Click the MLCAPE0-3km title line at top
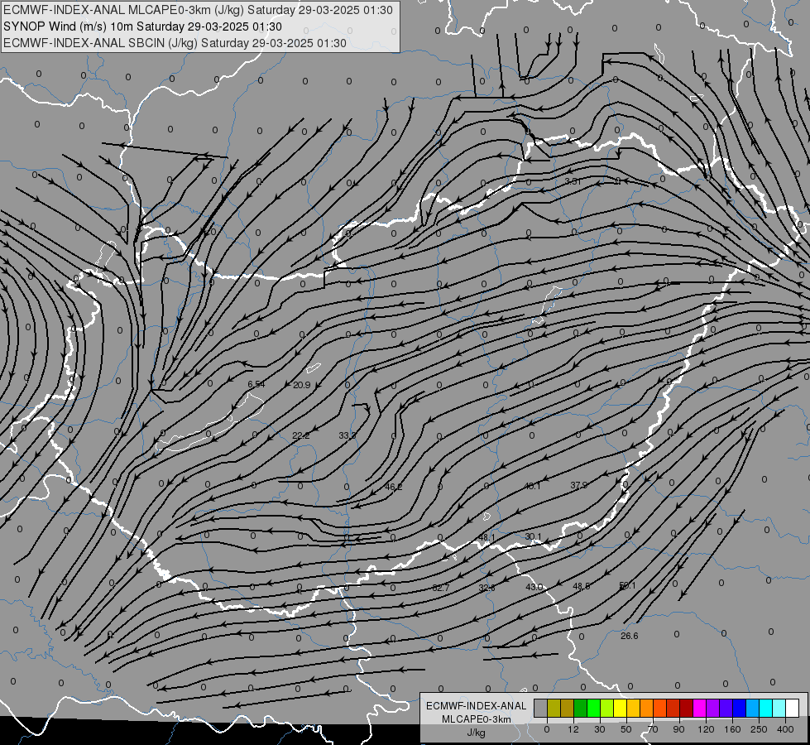Screen dimensions: 810x745 (x=198, y=10)
